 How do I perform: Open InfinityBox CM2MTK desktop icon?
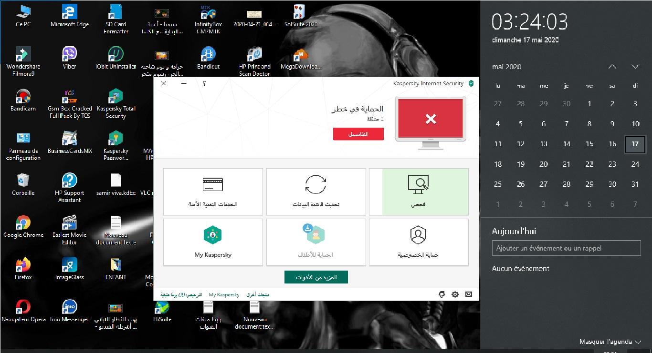(209, 20)
